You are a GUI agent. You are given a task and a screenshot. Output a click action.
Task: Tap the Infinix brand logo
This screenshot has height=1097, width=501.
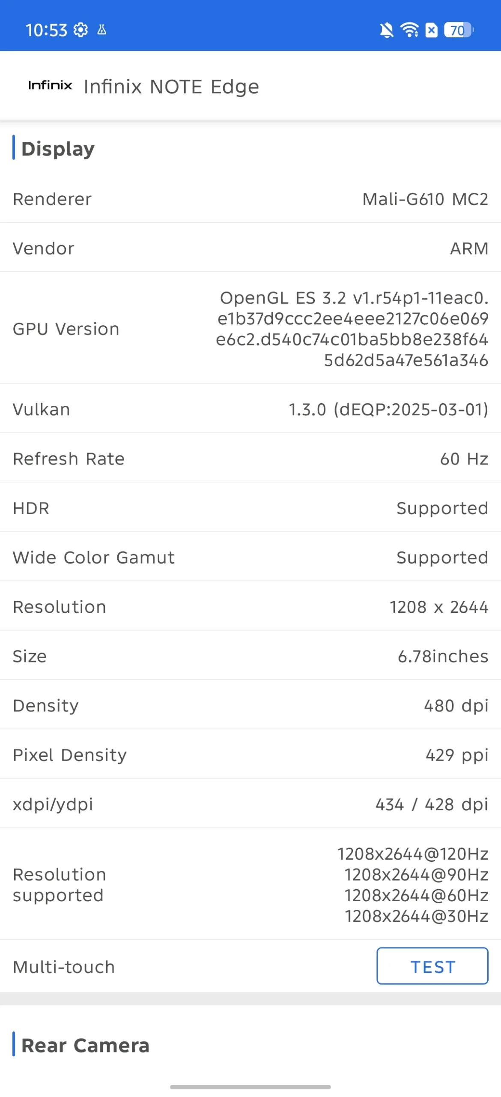(50, 85)
